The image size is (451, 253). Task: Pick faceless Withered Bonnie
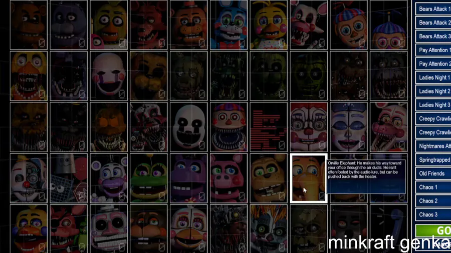69,76
